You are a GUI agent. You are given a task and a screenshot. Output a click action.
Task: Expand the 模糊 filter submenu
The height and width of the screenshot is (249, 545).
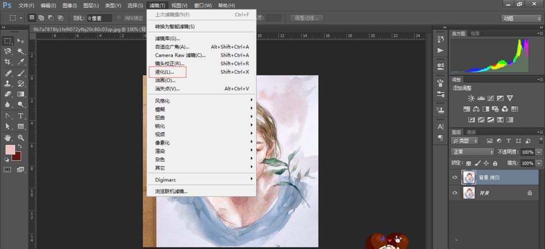[201, 109]
